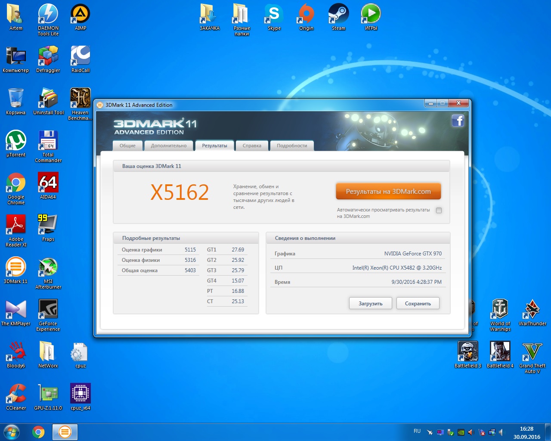The image size is (551, 441).
Task: Open the taskbar clock showing 16:28
Action: point(526,432)
